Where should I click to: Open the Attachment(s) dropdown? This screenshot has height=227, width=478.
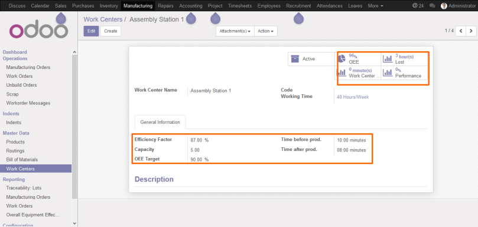pyautogui.click(x=235, y=31)
